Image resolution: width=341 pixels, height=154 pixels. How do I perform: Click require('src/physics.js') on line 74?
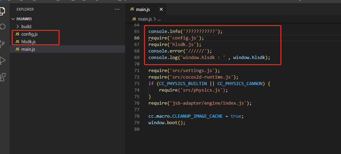193,90
